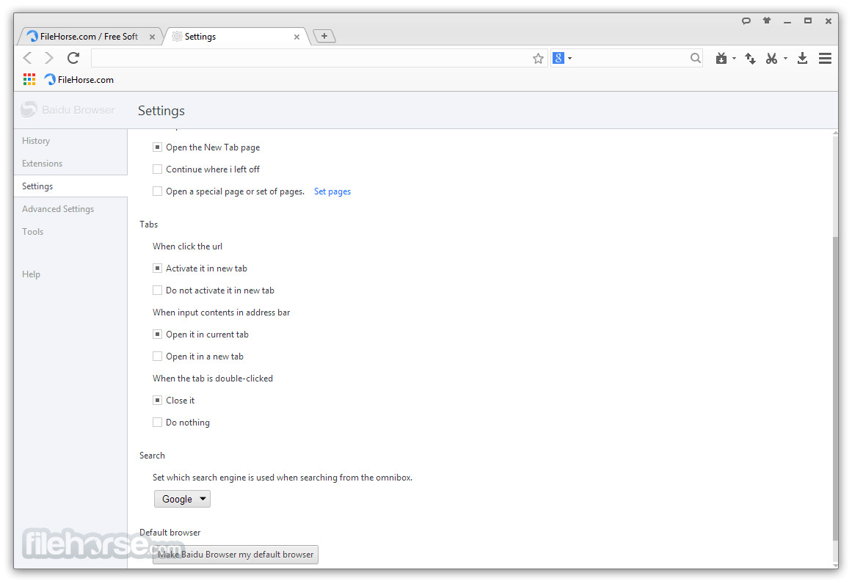Open Extensions in the sidebar
Viewport: 852px width, 581px height.
coord(42,164)
